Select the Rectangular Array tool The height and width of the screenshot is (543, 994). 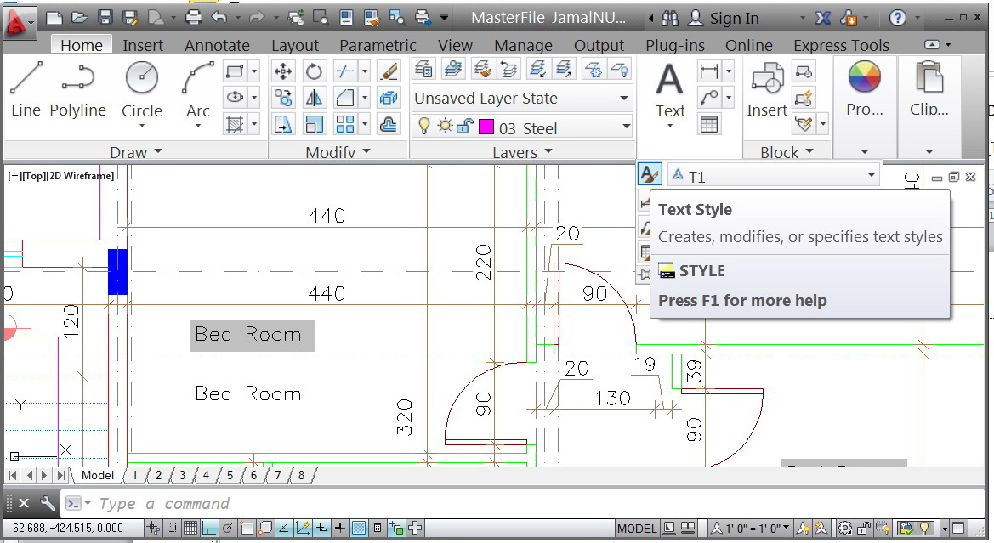pos(345,124)
